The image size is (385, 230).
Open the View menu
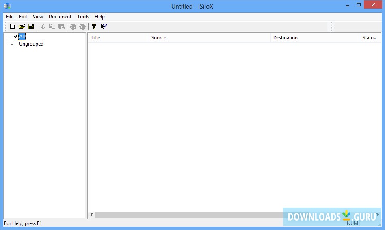click(38, 17)
